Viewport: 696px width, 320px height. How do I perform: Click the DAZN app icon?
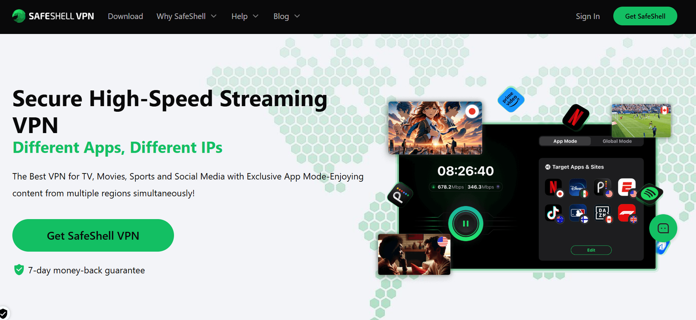[602, 213]
